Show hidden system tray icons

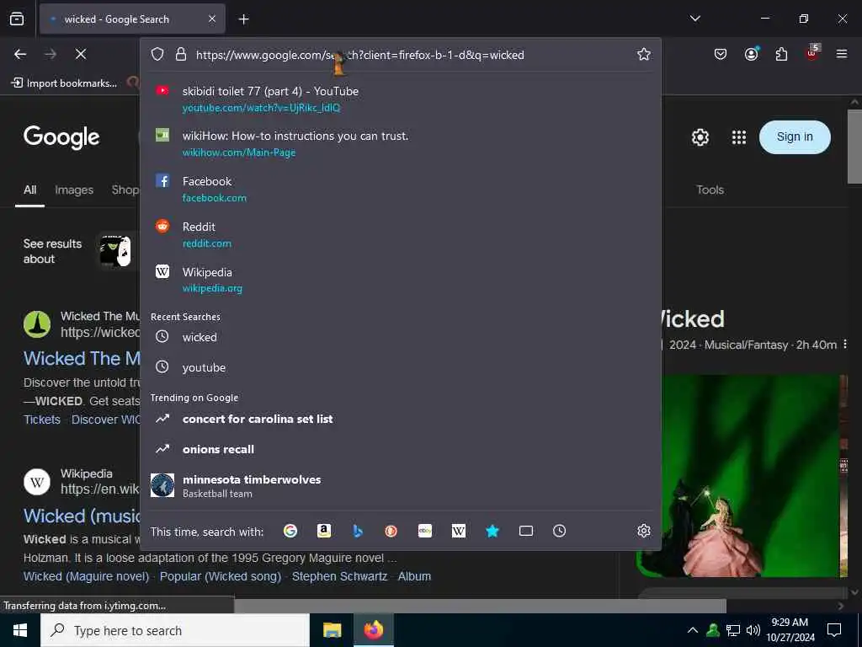[x=693, y=630]
